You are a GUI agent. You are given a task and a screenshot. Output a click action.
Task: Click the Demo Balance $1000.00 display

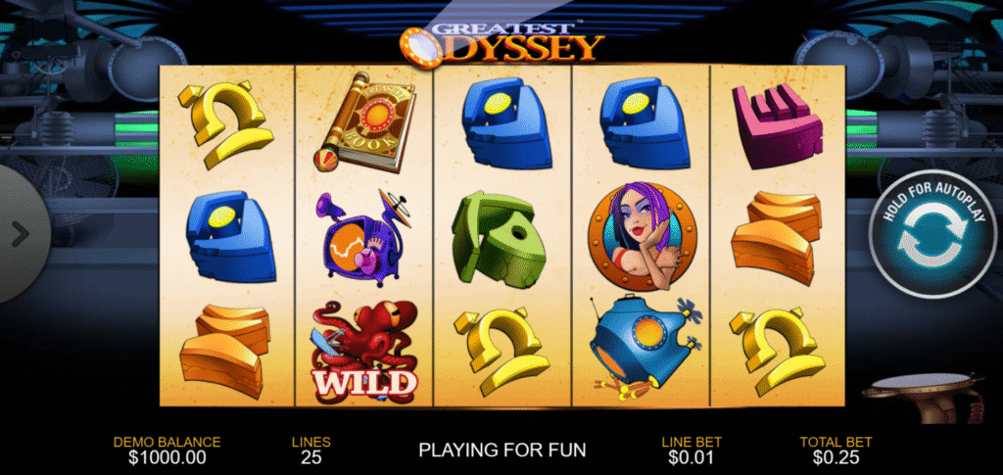[x=167, y=451]
